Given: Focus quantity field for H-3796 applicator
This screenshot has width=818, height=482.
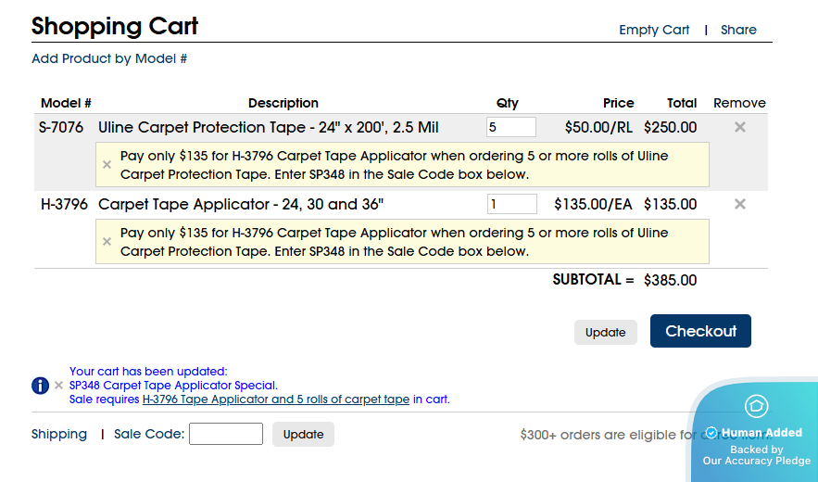Looking at the screenshot, I should point(511,204).
